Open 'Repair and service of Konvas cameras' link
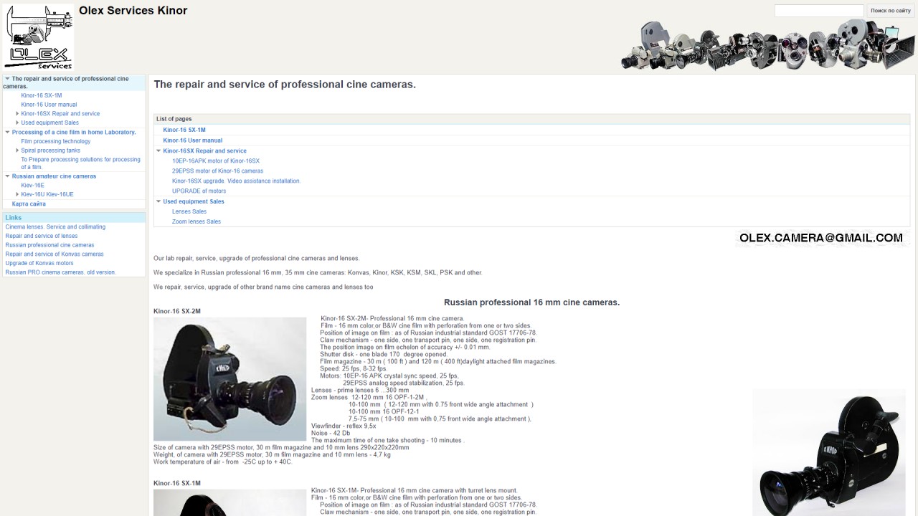Screen dimensions: 918x516 click(55, 254)
